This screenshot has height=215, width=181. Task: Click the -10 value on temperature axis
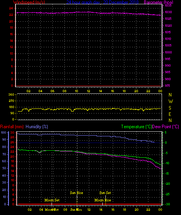tap(167, 163)
